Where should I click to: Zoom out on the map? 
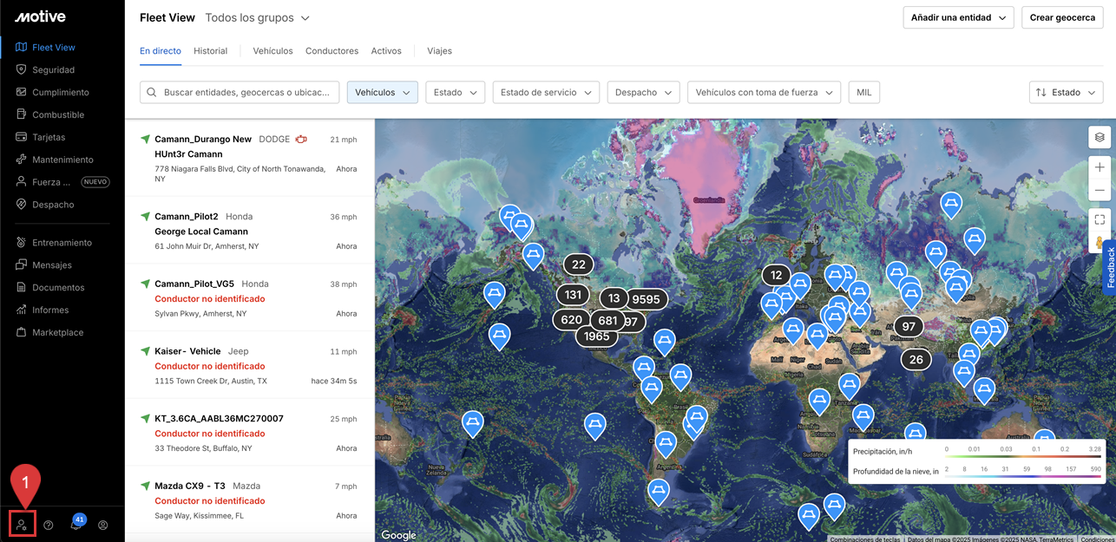pyautogui.click(x=1100, y=190)
